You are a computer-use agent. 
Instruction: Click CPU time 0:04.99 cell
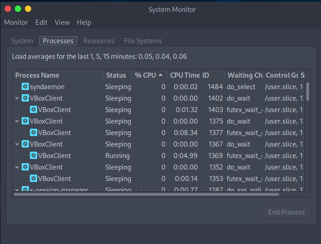coord(185,156)
